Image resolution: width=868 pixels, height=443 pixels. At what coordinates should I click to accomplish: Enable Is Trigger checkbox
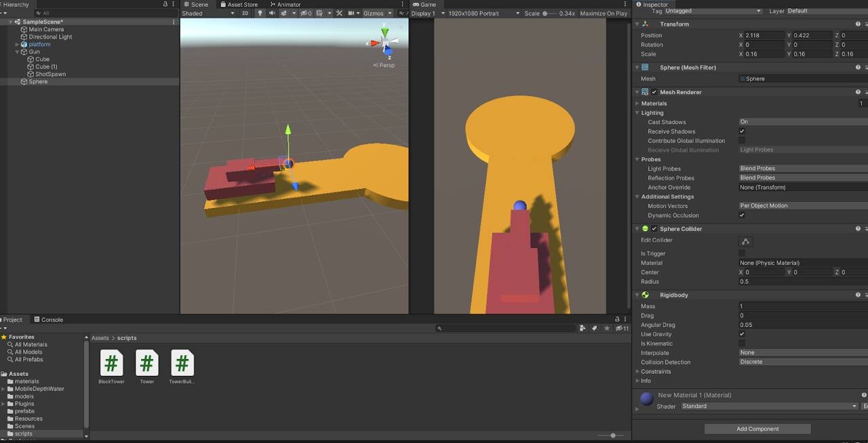(742, 253)
